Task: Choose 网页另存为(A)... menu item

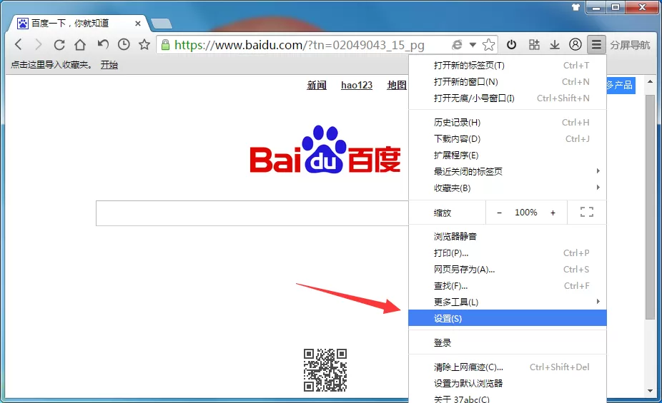Action: pyautogui.click(x=507, y=270)
